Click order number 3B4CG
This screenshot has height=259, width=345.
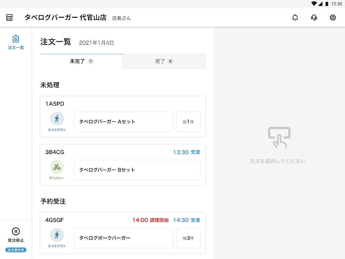[55, 152]
